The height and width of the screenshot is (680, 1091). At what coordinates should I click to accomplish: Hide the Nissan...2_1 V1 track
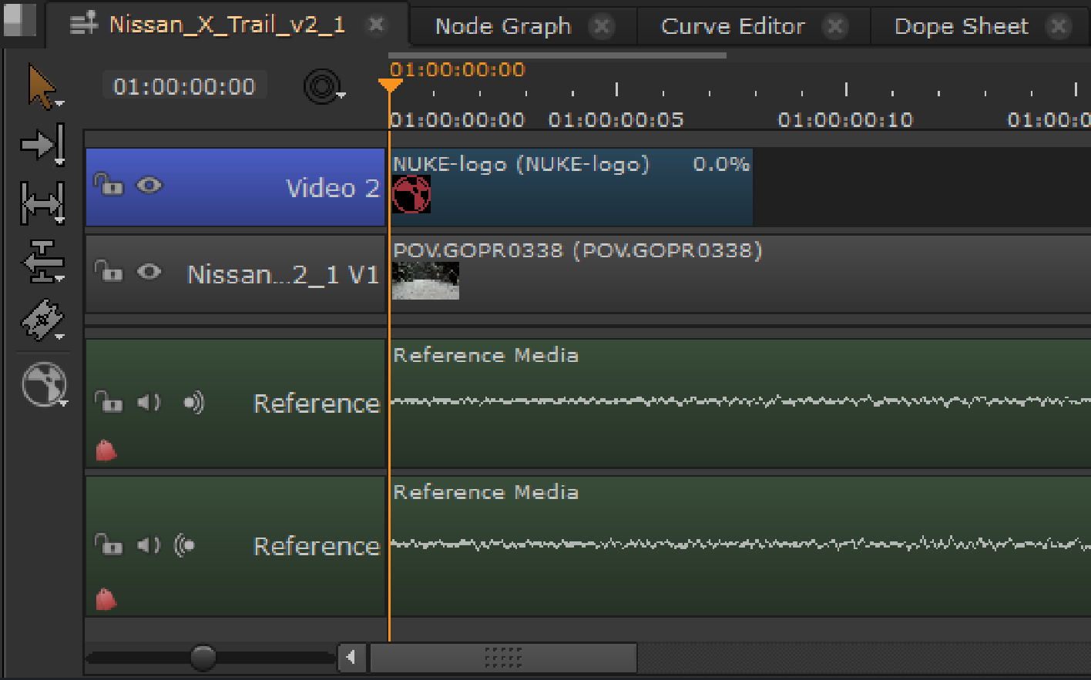click(x=149, y=272)
